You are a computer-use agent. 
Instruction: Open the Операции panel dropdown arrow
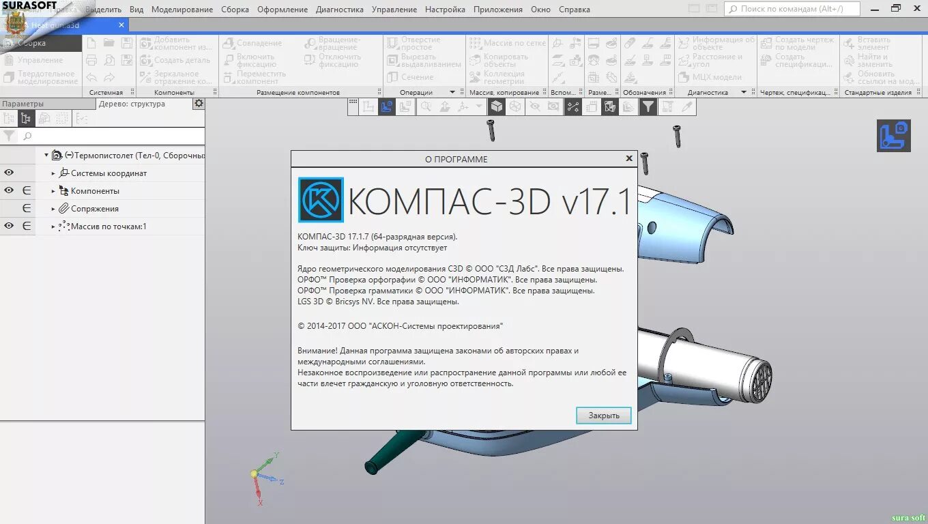coord(452,92)
